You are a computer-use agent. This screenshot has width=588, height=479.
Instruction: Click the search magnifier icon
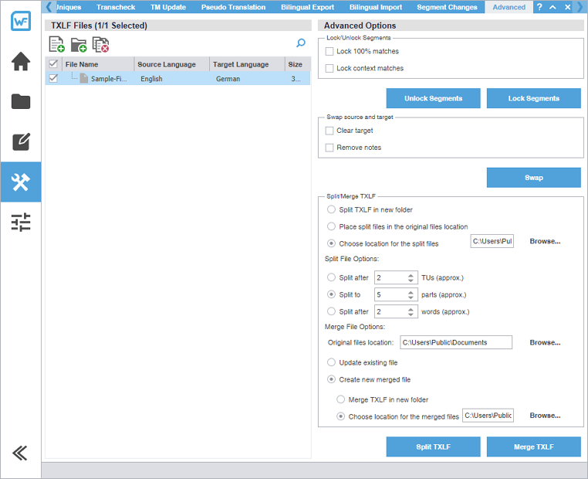(x=301, y=43)
